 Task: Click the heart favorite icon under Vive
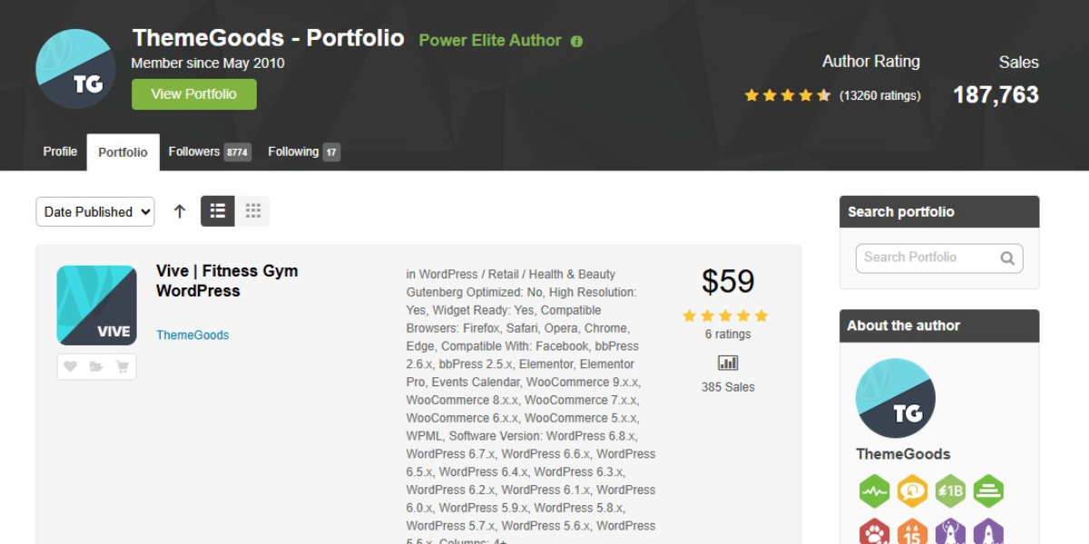point(70,366)
